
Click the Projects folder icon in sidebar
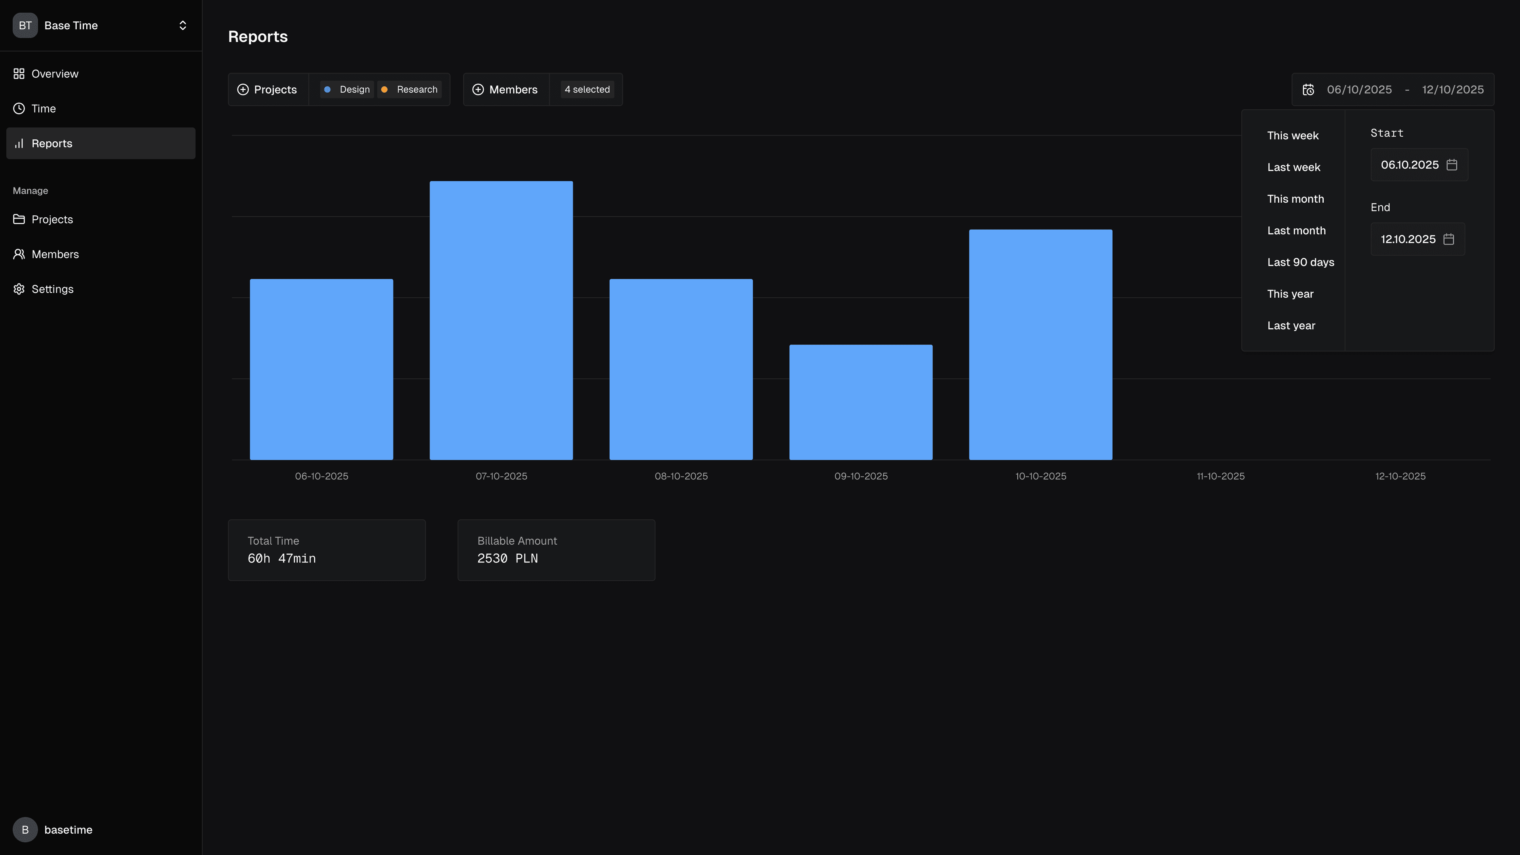click(x=19, y=220)
